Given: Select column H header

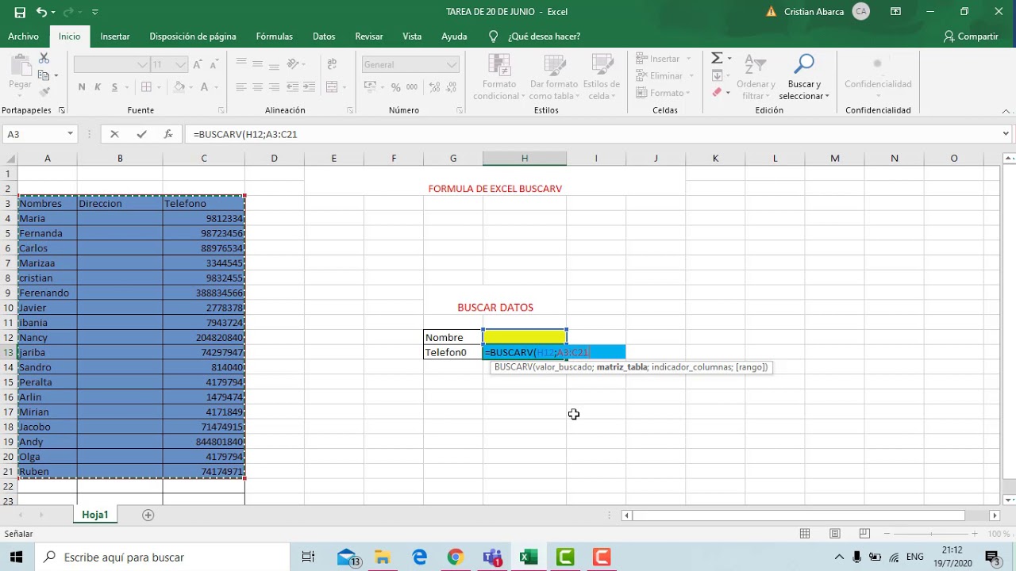Looking at the screenshot, I should (525, 159).
